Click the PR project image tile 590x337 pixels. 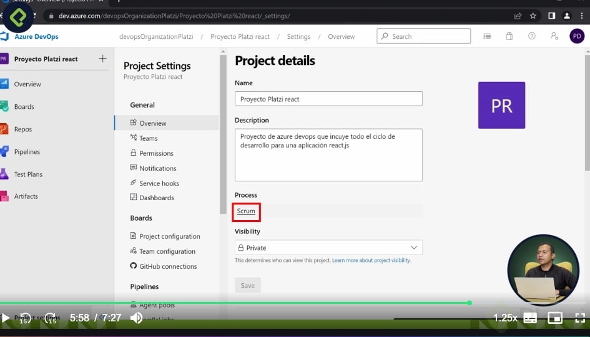pyautogui.click(x=501, y=105)
